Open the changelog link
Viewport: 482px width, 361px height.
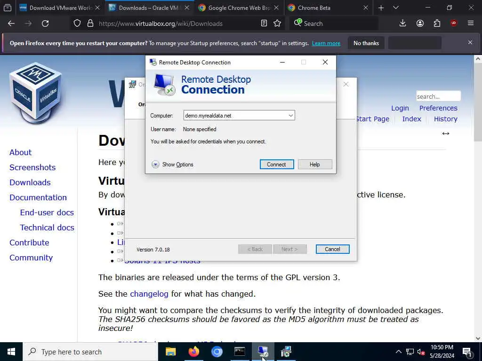[x=149, y=294]
